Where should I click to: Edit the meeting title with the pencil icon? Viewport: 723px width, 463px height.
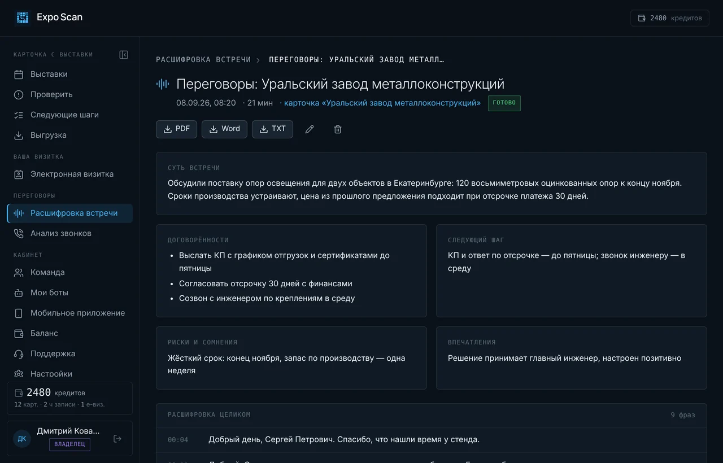tap(310, 129)
